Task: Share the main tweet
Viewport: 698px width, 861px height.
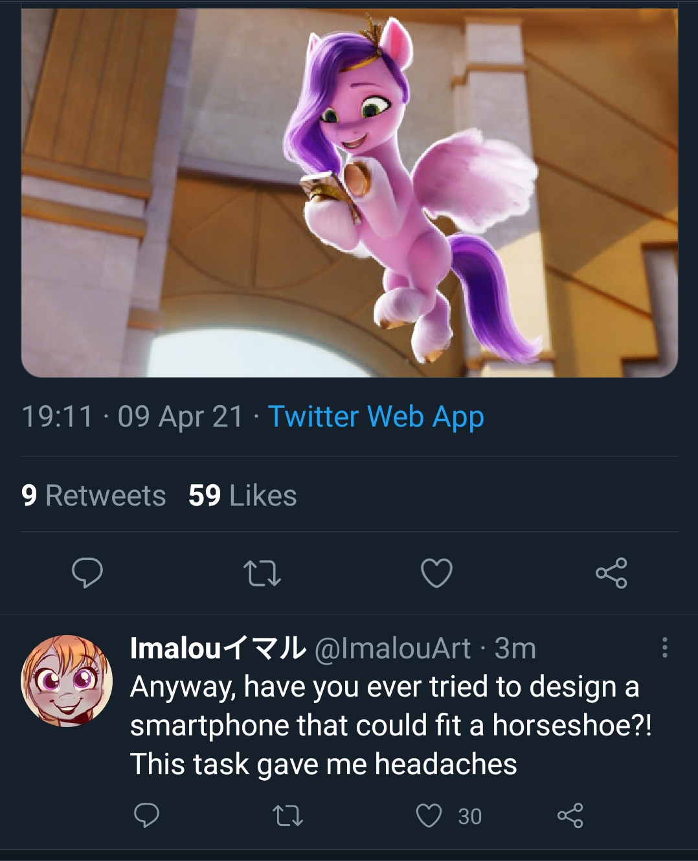Action: (611, 573)
